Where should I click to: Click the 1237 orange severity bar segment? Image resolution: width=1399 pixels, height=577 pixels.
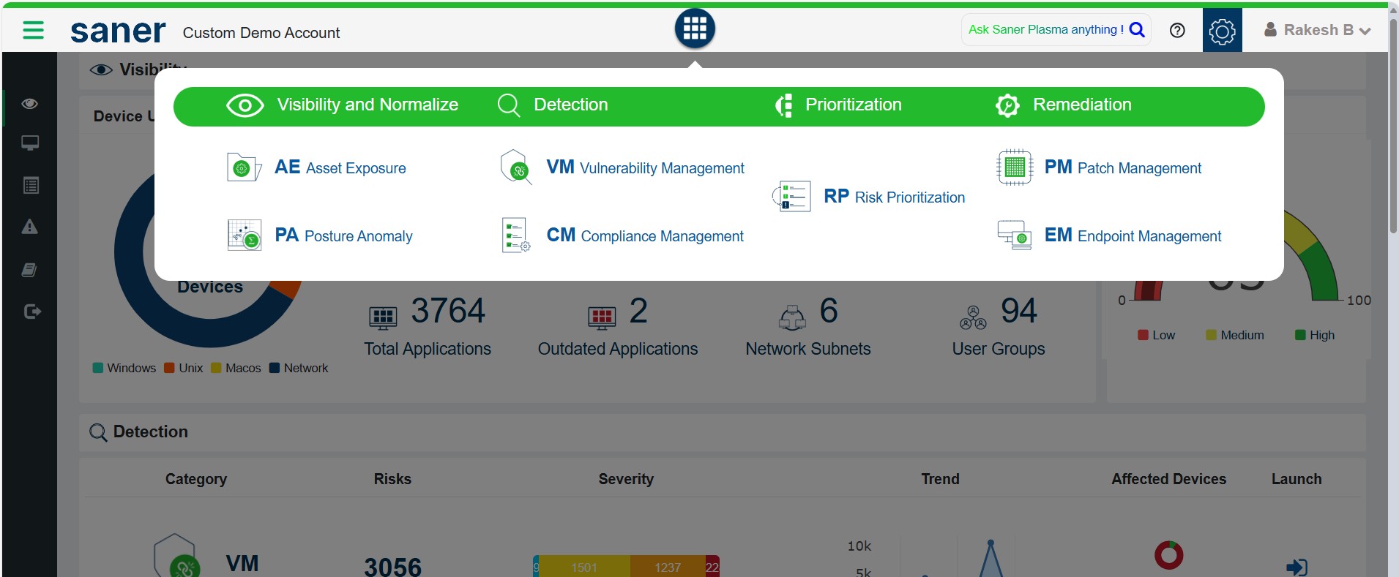[x=668, y=567]
